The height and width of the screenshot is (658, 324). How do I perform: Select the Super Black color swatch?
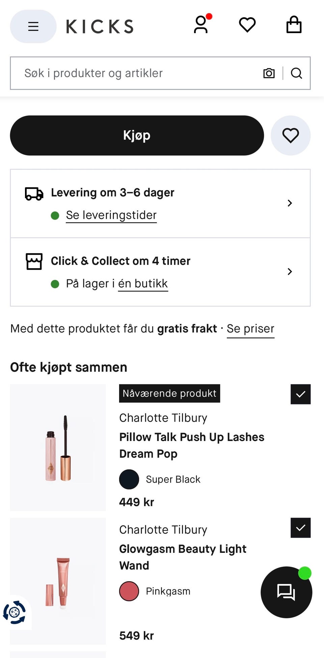click(x=129, y=479)
